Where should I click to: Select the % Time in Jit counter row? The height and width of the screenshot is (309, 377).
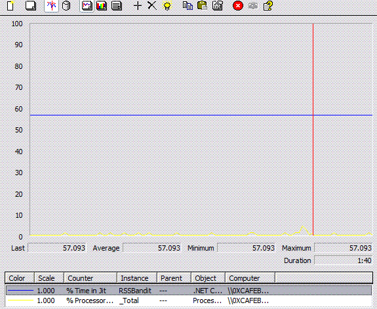189,291
